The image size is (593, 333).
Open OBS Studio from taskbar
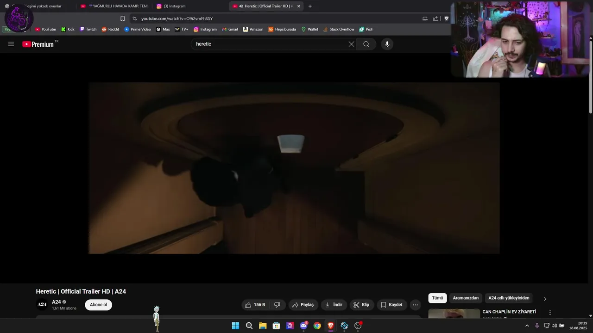pos(358,326)
